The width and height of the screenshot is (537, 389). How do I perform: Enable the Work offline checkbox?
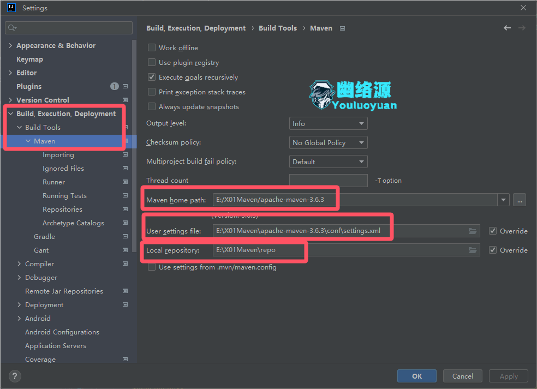click(151, 47)
